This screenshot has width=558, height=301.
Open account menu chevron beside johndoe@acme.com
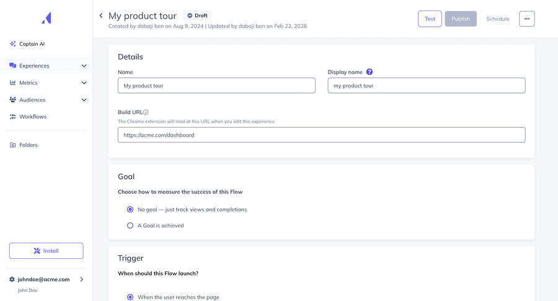pyautogui.click(x=81, y=279)
